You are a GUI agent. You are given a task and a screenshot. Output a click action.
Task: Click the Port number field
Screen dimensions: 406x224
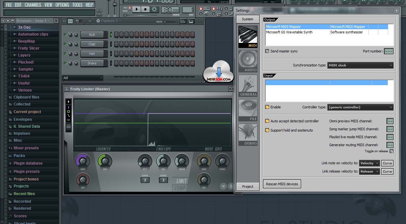pyautogui.click(x=389, y=51)
